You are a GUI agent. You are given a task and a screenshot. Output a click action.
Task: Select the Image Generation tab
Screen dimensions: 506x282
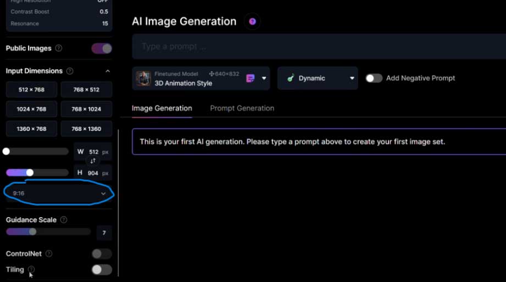[162, 108]
